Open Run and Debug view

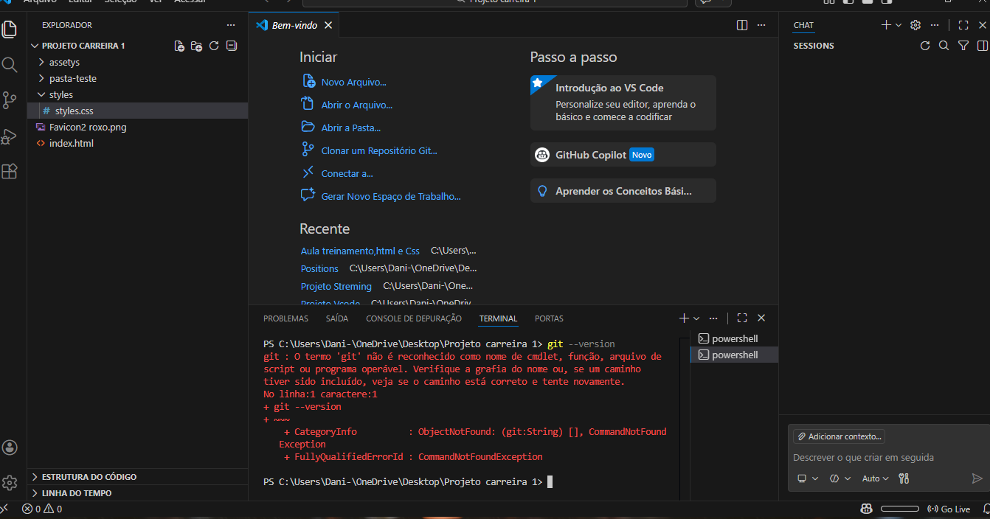pos(10,136)
